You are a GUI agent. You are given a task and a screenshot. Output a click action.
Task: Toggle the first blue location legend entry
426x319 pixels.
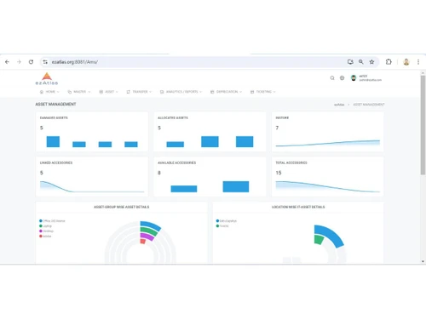(x=227, y=221)
